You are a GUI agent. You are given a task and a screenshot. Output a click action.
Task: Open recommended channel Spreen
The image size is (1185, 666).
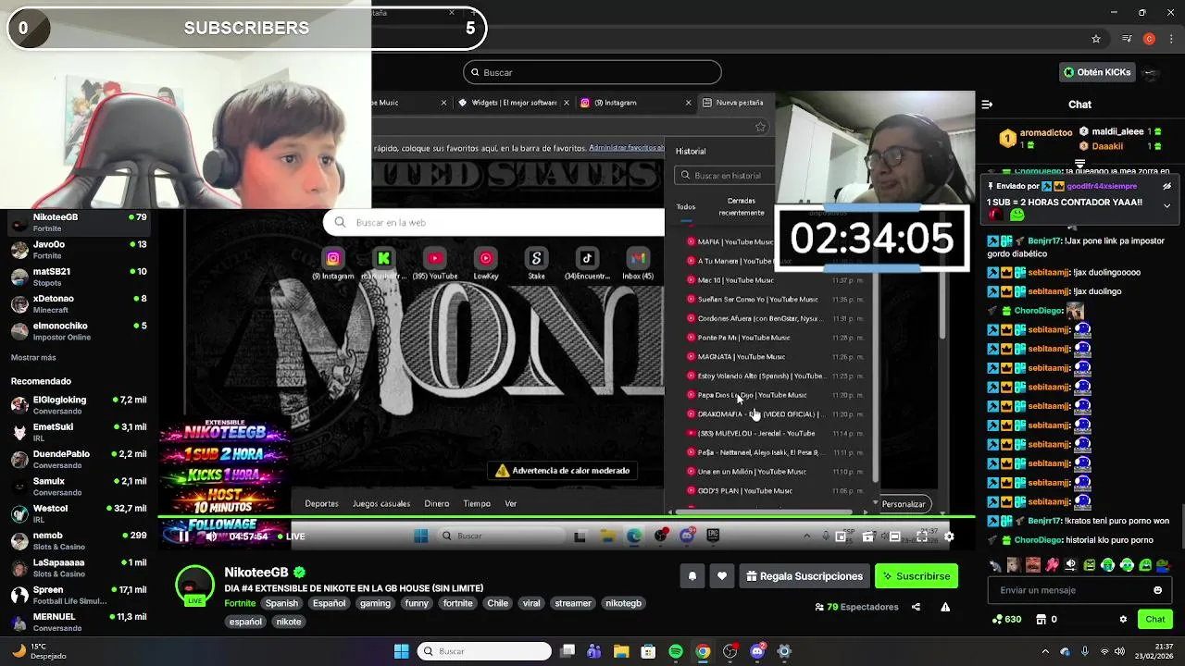pos(79,595)
